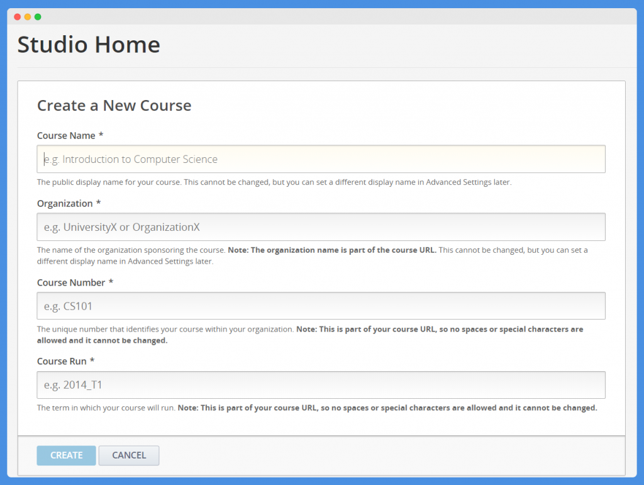Click the red close circle icon
The height and width of the screenshot is (485, 644).
17,16
